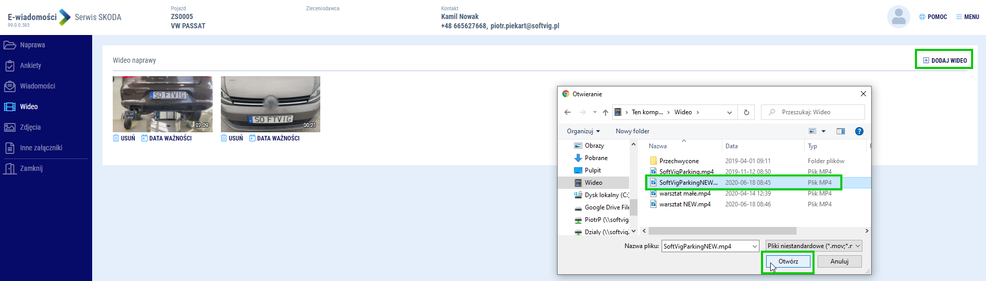986x281 pixels.
Task: Open the POMOC help link
Action: point(933,17)
